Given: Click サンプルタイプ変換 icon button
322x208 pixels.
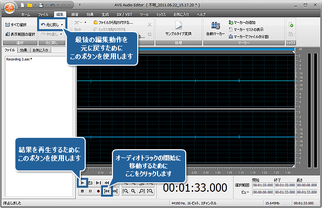Looking at the screenshot, I should (178, 28).
